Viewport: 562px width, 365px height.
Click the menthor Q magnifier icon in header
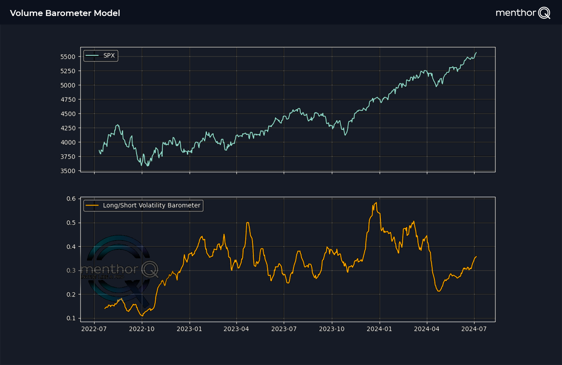pyautogui.click(x=544, y=13)
